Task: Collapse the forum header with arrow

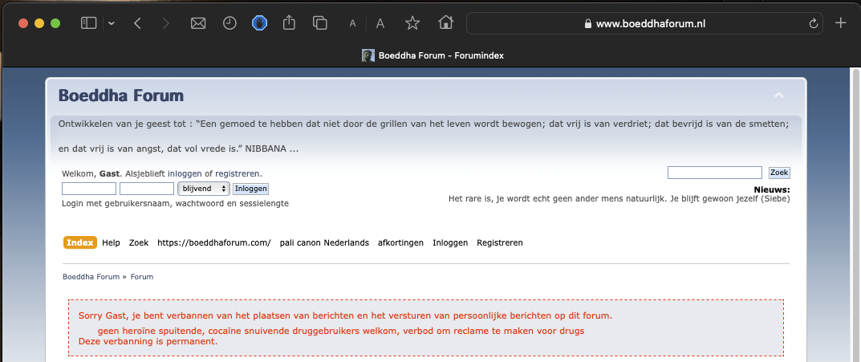Action: tap(778, 96)
